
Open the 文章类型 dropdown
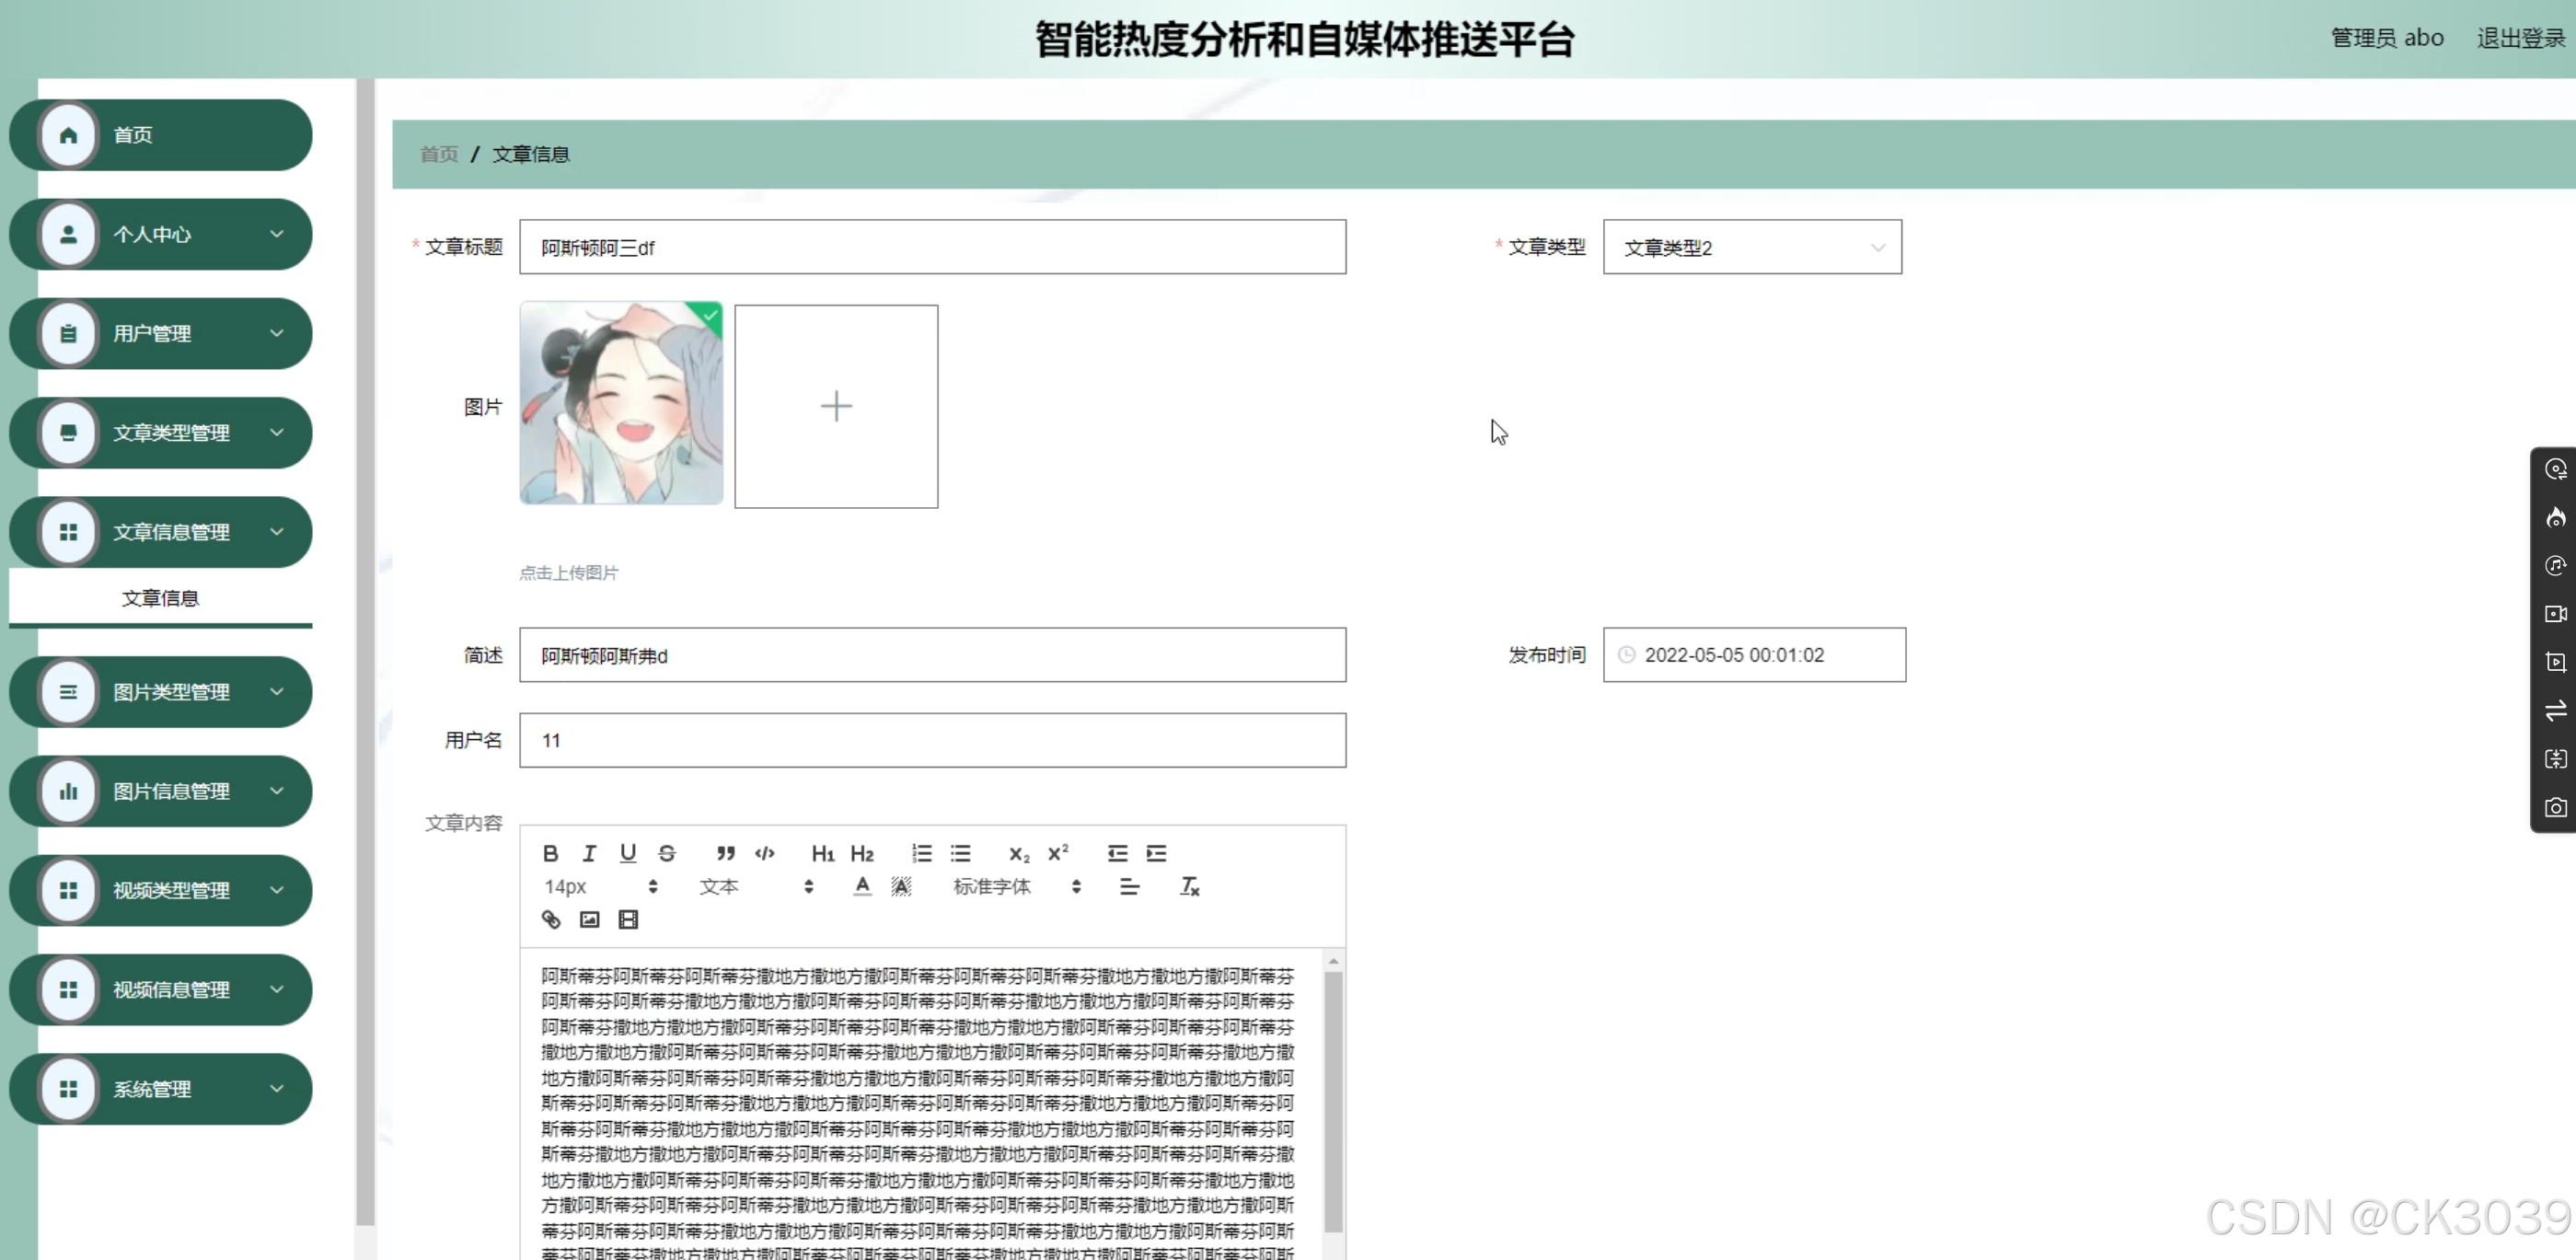tap(1752, 247)
